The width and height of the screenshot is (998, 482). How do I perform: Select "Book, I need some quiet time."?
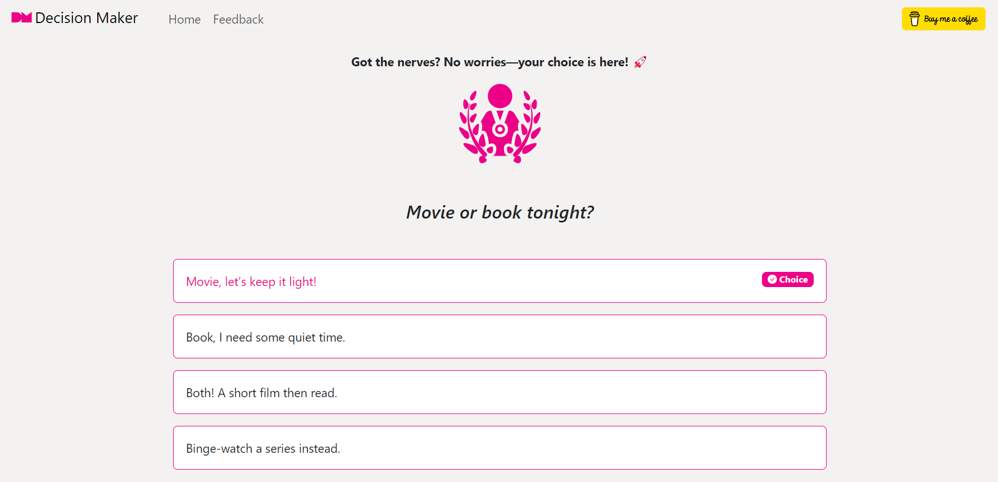tap(265, 337)
